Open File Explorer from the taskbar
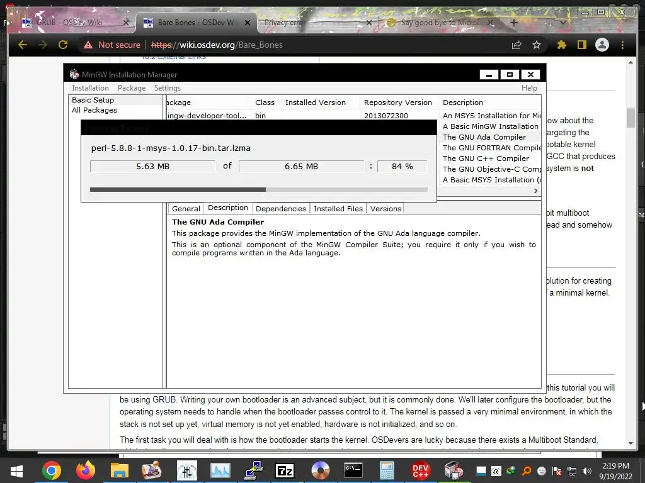Image resolution: width=645 pixels, height=483 pixels. [119, 470]
